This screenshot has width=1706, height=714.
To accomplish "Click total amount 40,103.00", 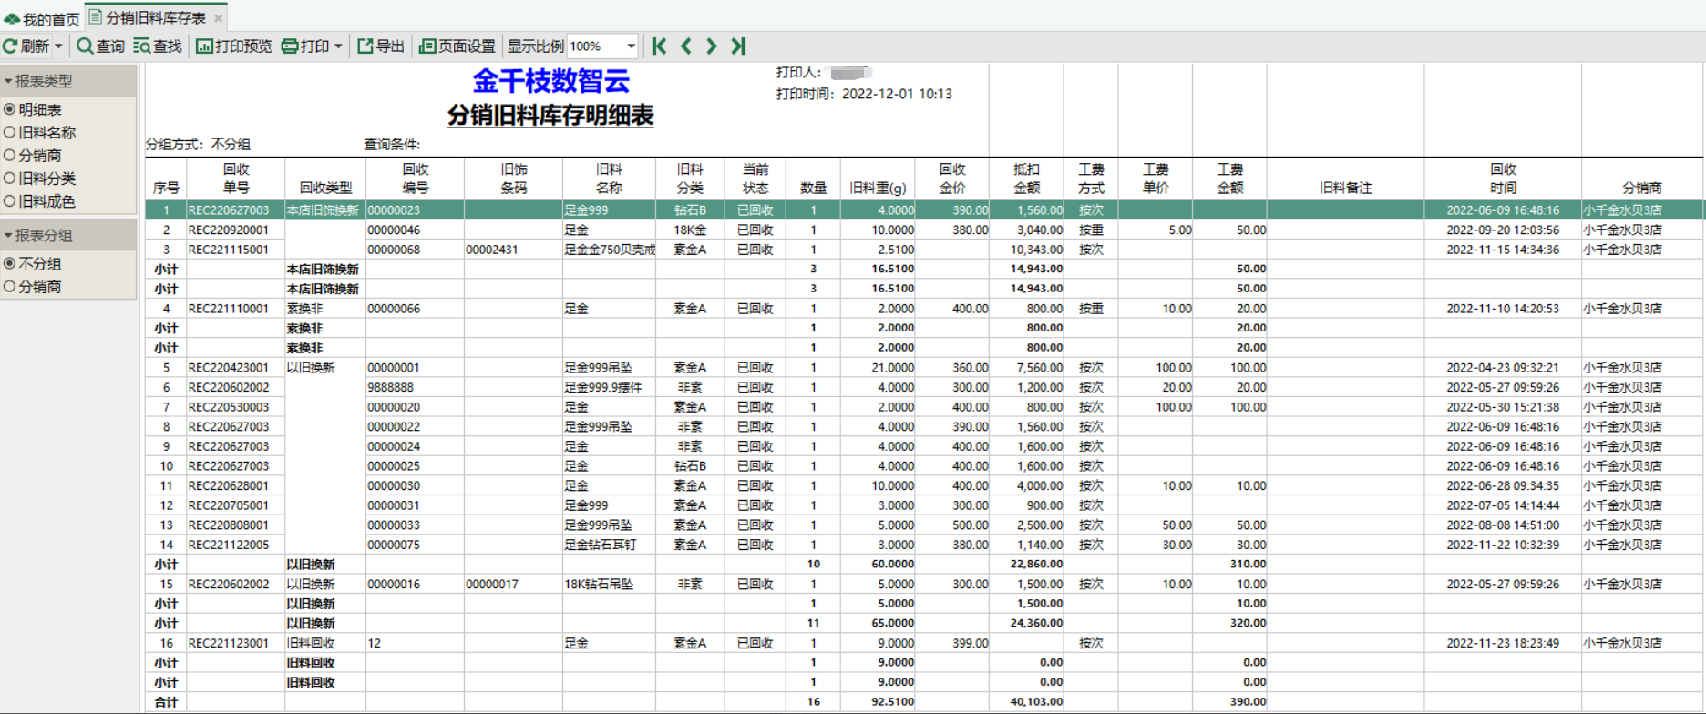I will coord(1036,702).
